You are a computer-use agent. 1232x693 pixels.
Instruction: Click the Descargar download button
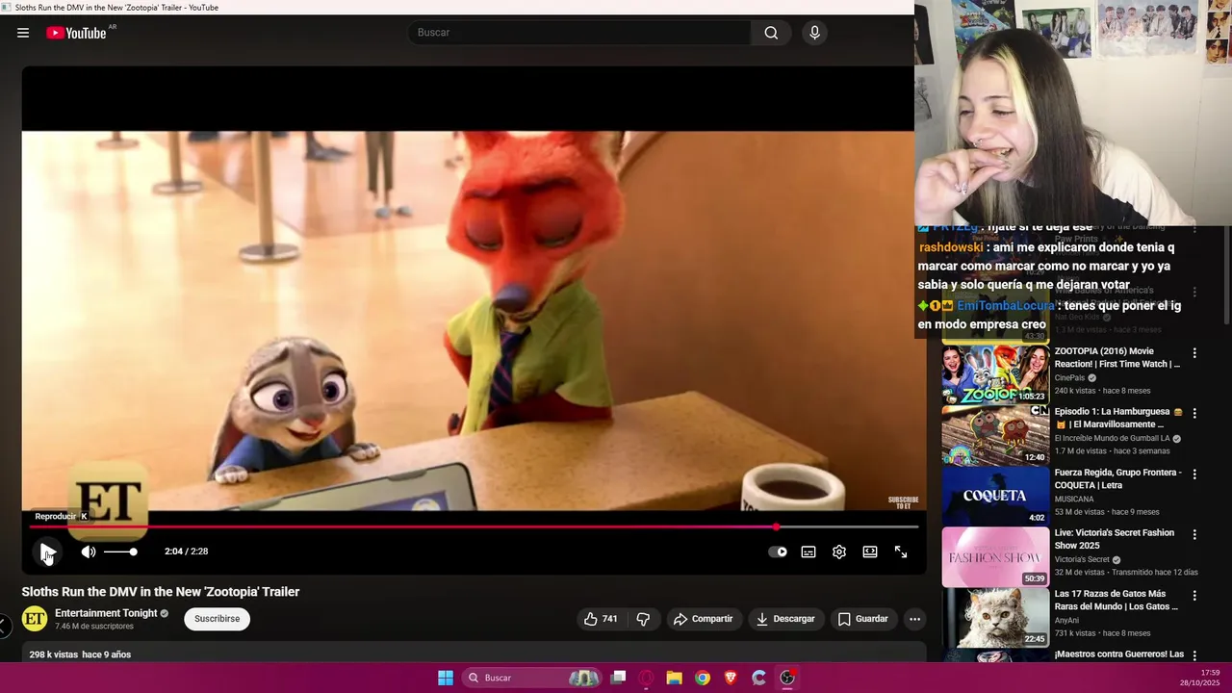click(785, 619)
